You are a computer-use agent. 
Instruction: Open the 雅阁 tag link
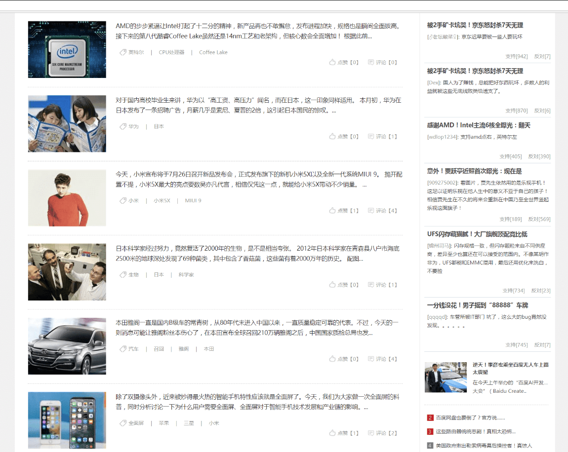pyautogui.click(x=183, y=349)
